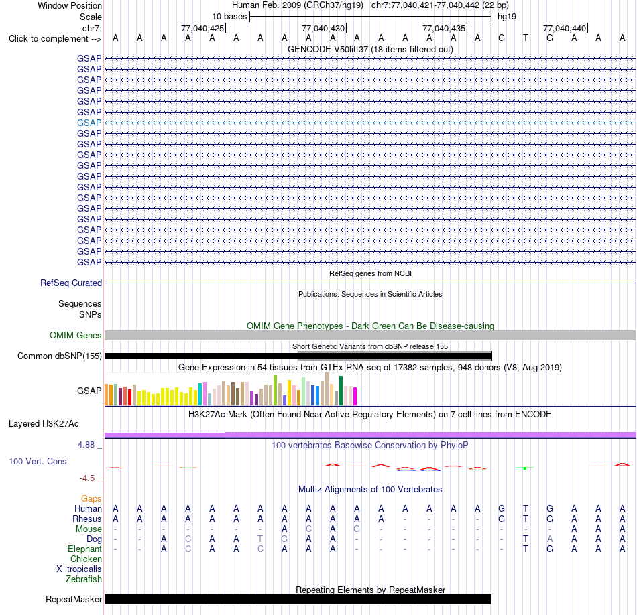The width and height of the screenshot is (637, 615).
Task: Click the 77,040,425 position label
Action: tap(202, 28)
